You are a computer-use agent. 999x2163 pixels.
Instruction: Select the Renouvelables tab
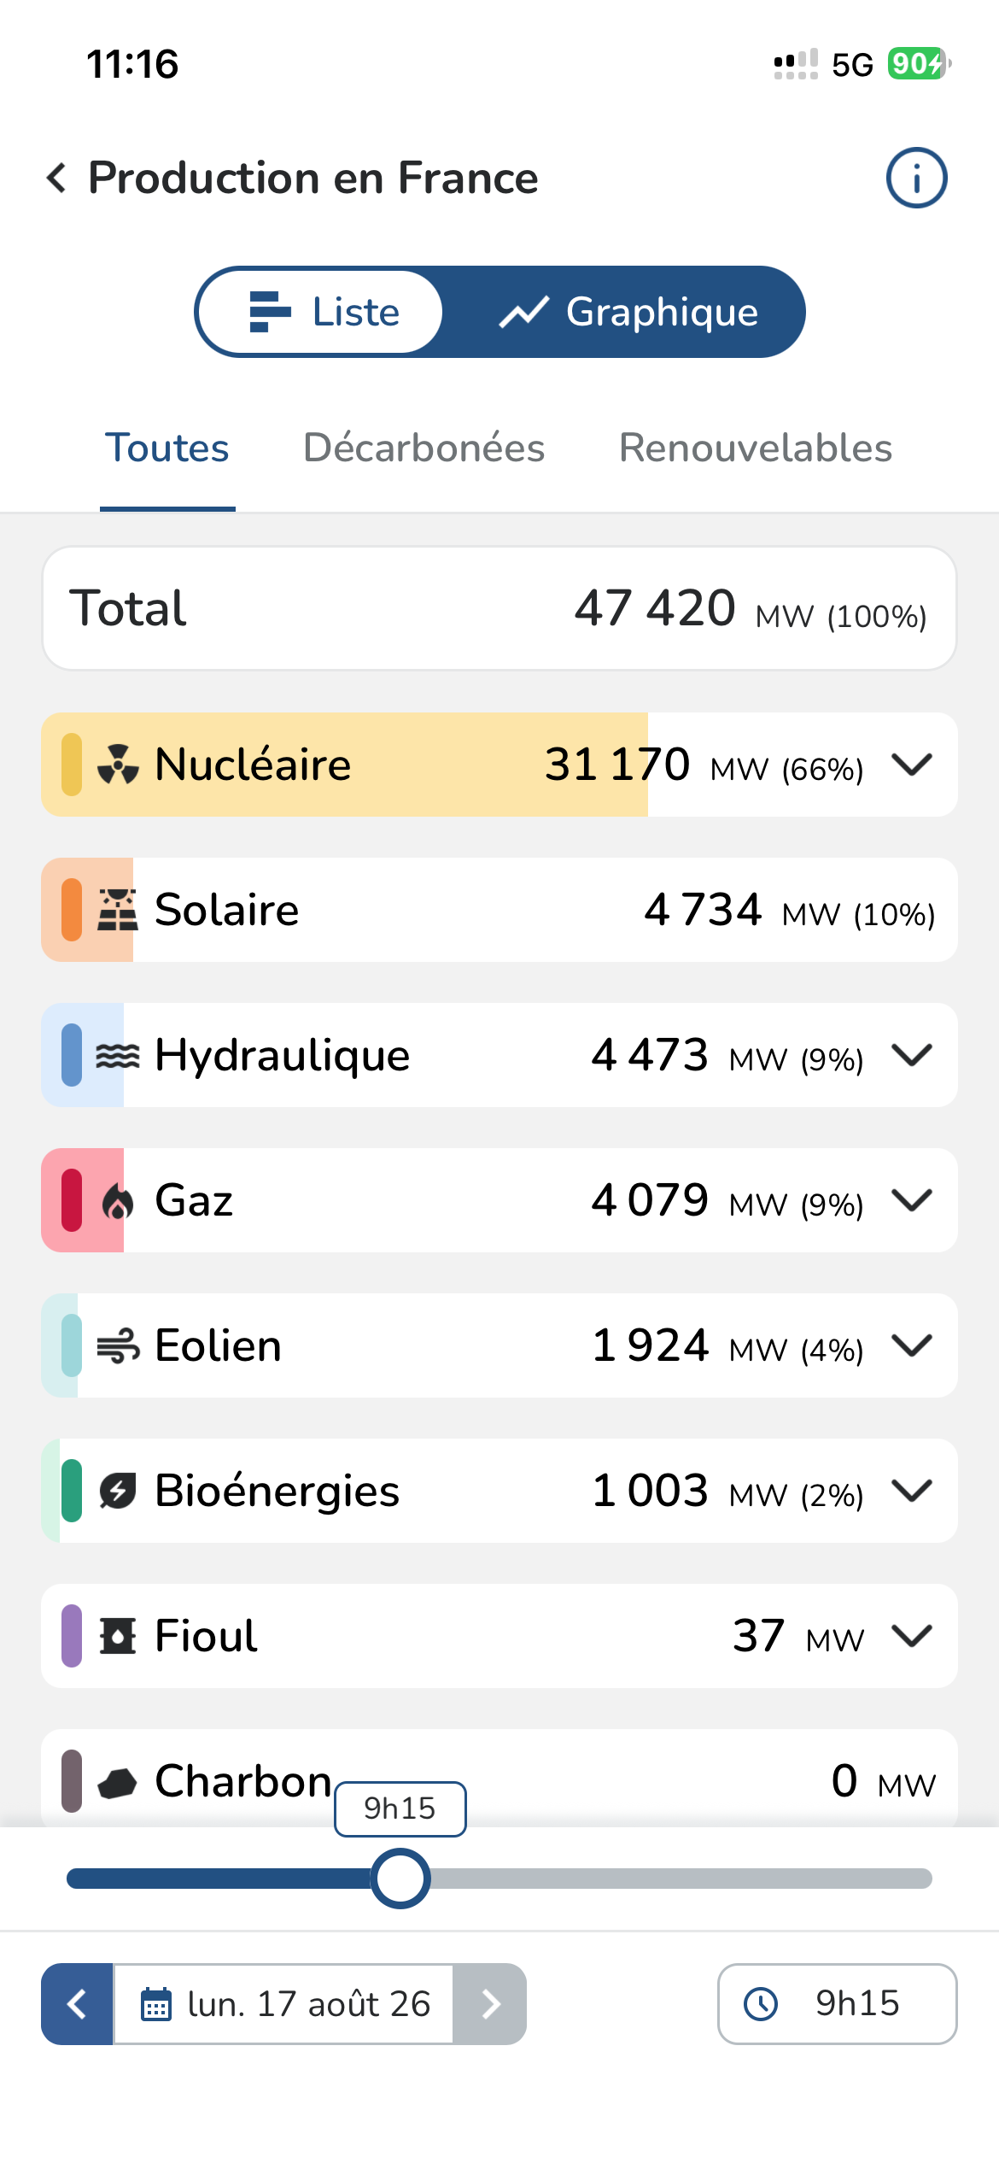tap(756, 448)
